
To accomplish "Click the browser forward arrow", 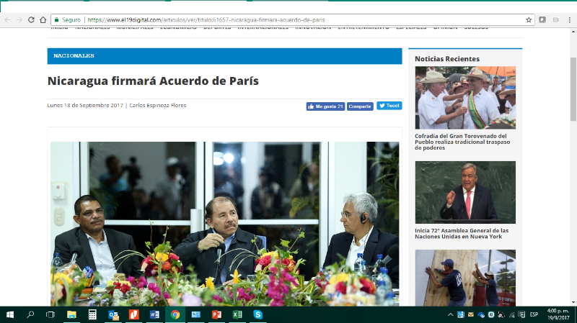I will [x=19, y=20].
